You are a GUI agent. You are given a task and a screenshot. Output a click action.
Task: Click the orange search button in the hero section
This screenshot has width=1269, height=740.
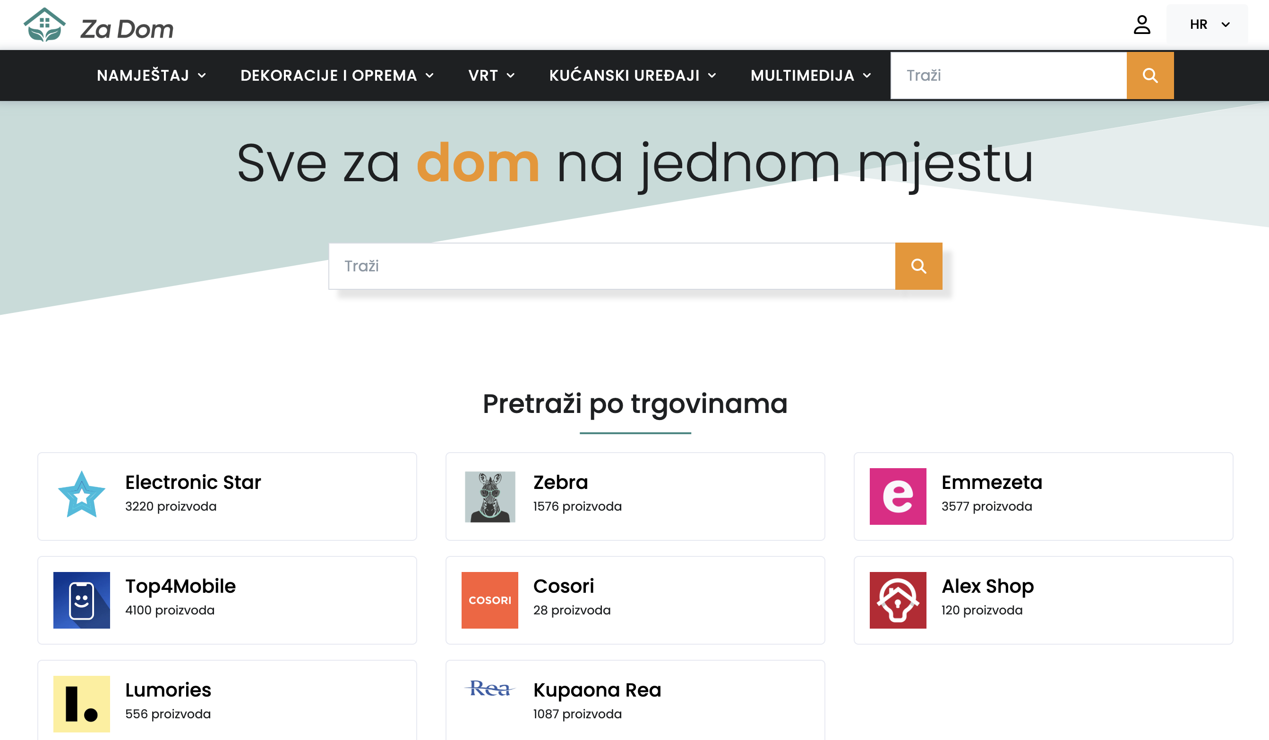point(918,266)
